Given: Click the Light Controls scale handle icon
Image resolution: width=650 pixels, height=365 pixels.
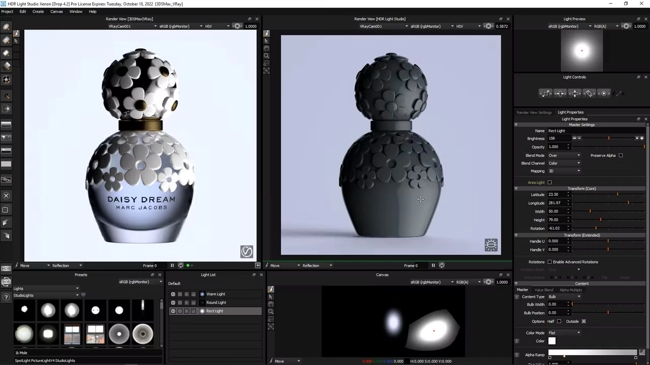Looking at the screenshot, I should pos(545,93).
